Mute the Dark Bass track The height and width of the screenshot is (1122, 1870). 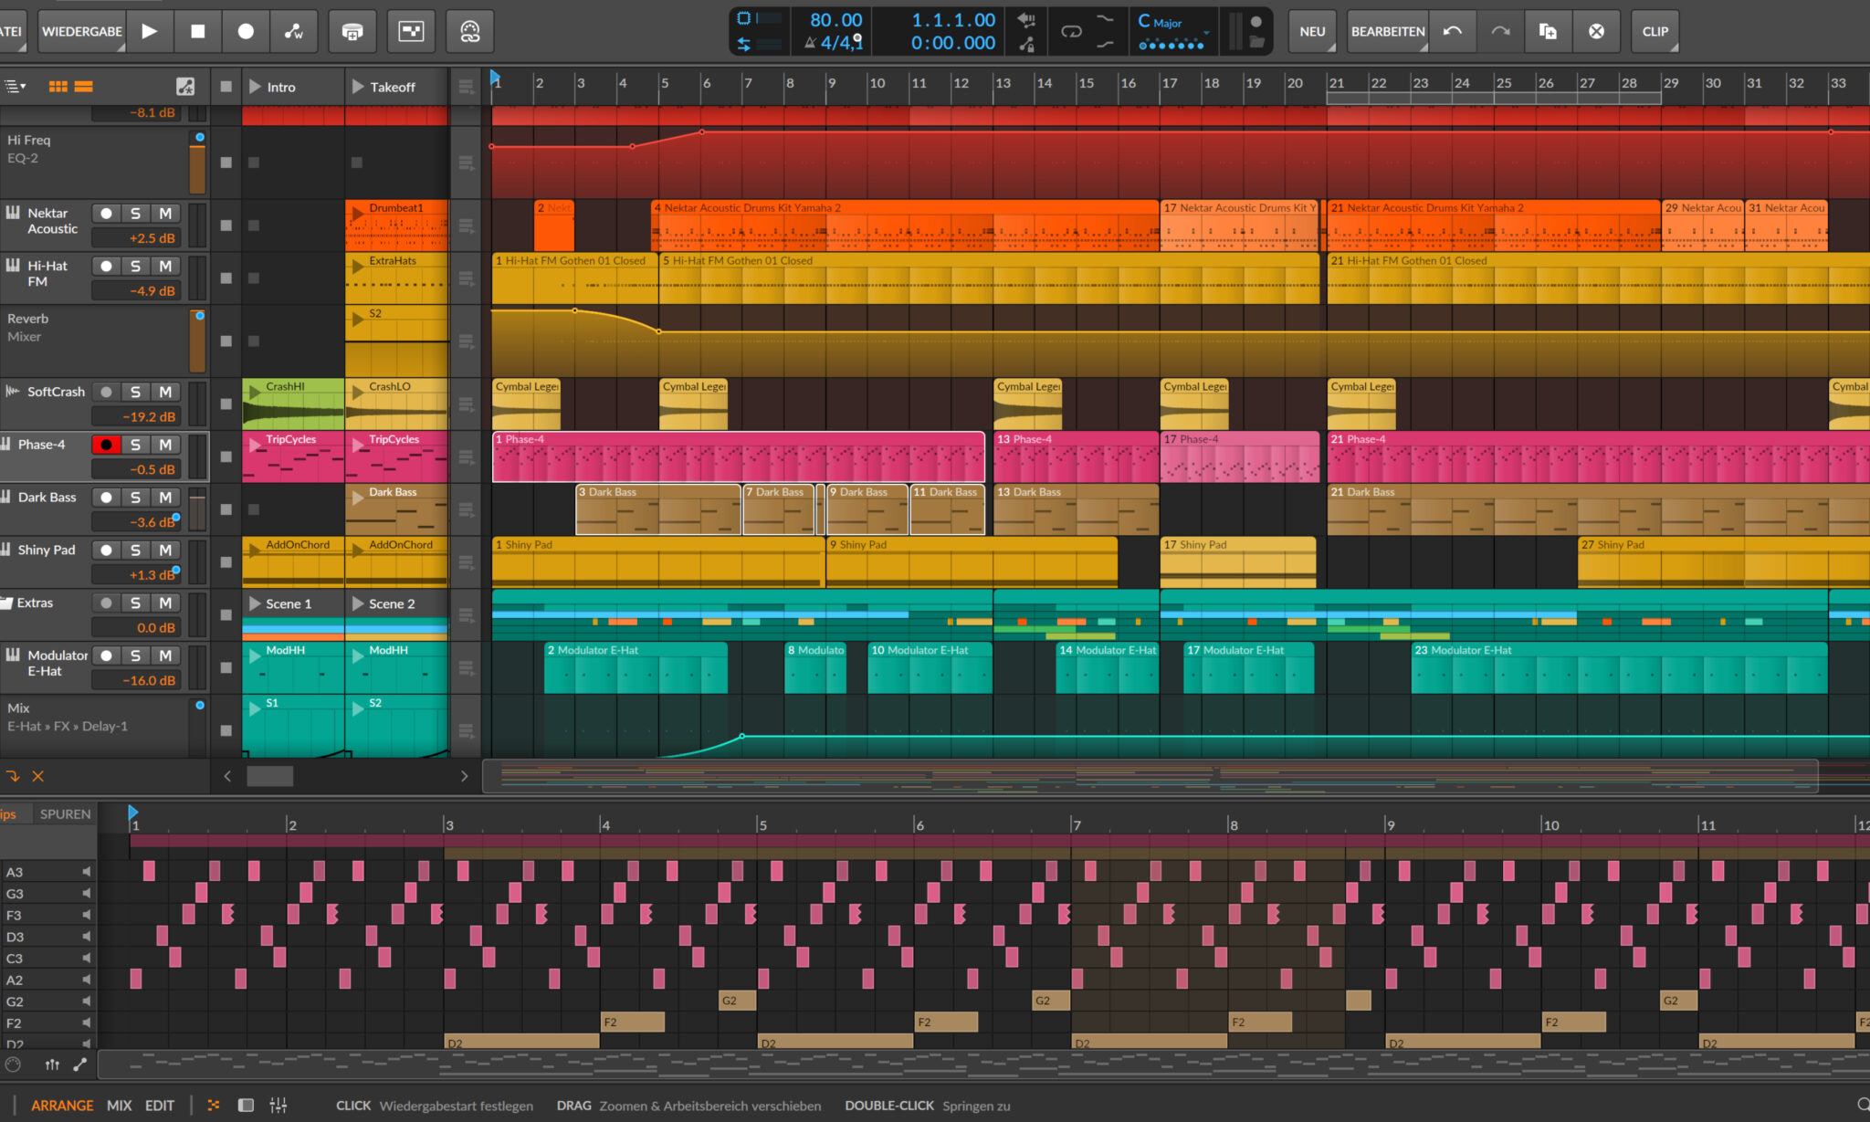tap(165, 498)
